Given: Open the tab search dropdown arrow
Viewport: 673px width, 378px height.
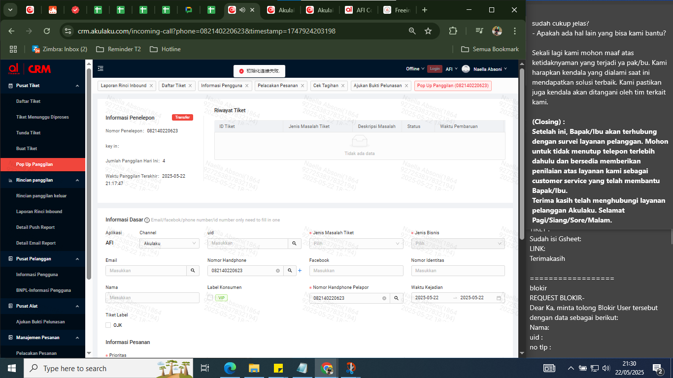Looking at the screenshot, I should (10, 10).
